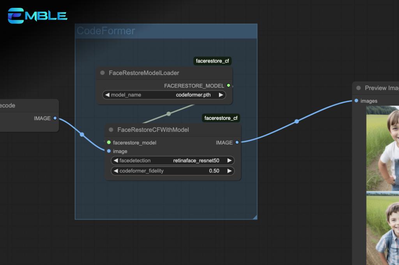Viewport: 399px width, 265px height.
Task: Click the Preview Image node collapse dot
Action: pos(358,88)
